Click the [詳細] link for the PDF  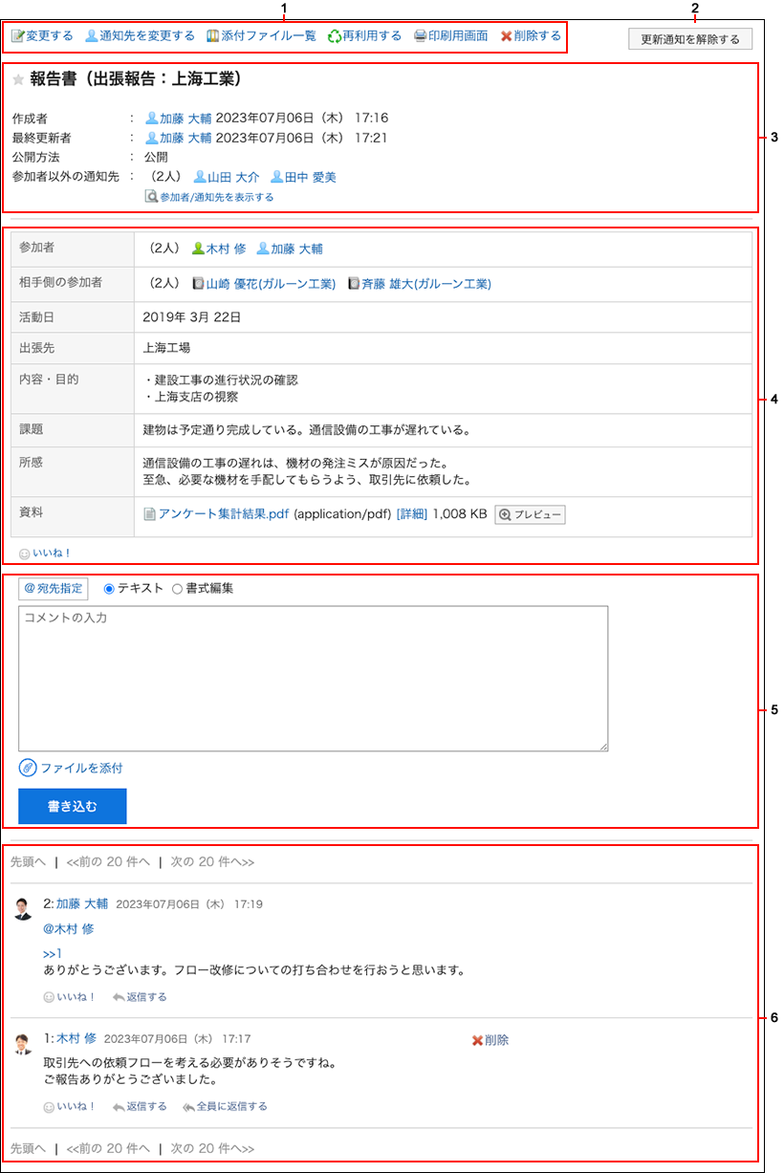coord(412,513)
